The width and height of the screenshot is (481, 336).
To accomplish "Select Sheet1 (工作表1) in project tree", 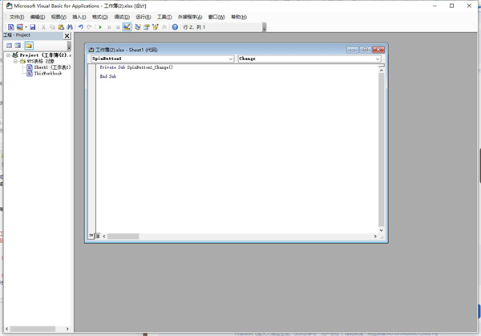I will 51,67.
